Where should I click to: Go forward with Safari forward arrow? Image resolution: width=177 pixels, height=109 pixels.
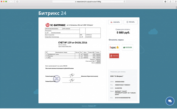click(x=13, y=2)
